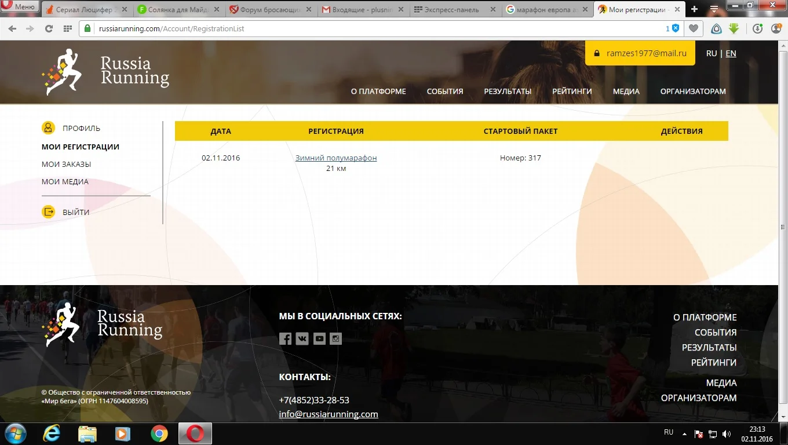Open Russia Running's Instagram profile
The image size is (788, 445).
(x=335, y=338)
